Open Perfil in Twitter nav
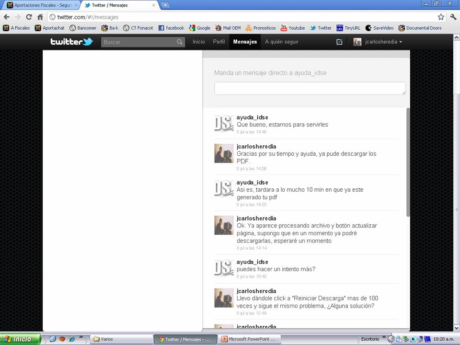Viewport: 460px width, 345px height. [x=219, y=42]
